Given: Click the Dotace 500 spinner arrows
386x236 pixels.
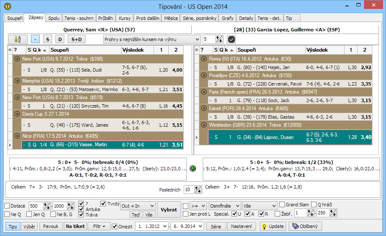Looking at the screenshot, I should [47, 206].
